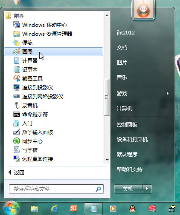Launch 录音机 sound recorder icon
This screenshot has height=215, width=180.
(x=17, y=105)
